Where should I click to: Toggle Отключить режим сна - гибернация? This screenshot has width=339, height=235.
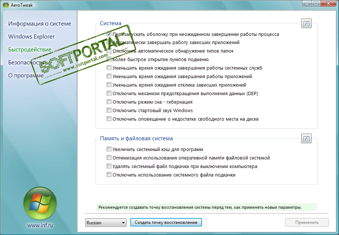pyautogui.click(x=109, y=102)
